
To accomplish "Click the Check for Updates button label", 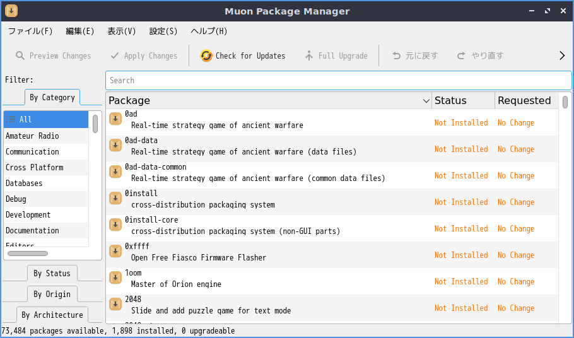I will tap(250, 55).
